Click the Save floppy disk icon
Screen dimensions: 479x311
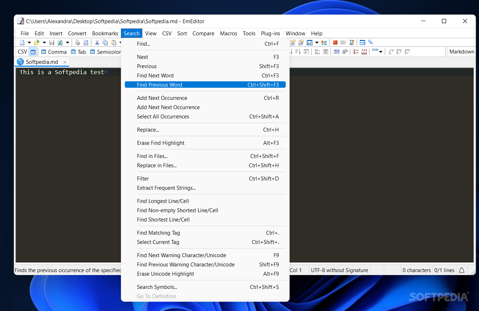(x=52, y=42)
